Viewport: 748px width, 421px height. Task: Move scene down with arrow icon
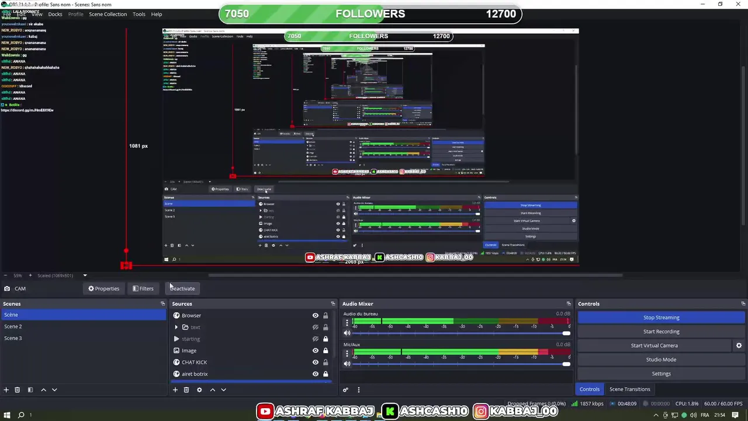(54, 390)
